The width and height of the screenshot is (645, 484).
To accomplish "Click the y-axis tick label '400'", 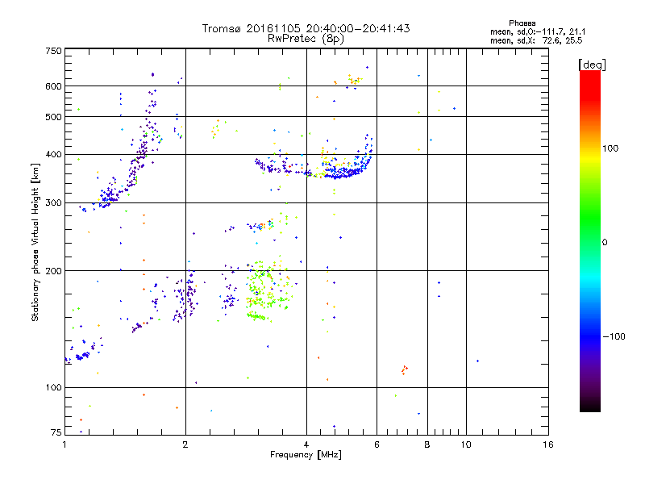I will (x=53, y=155).
